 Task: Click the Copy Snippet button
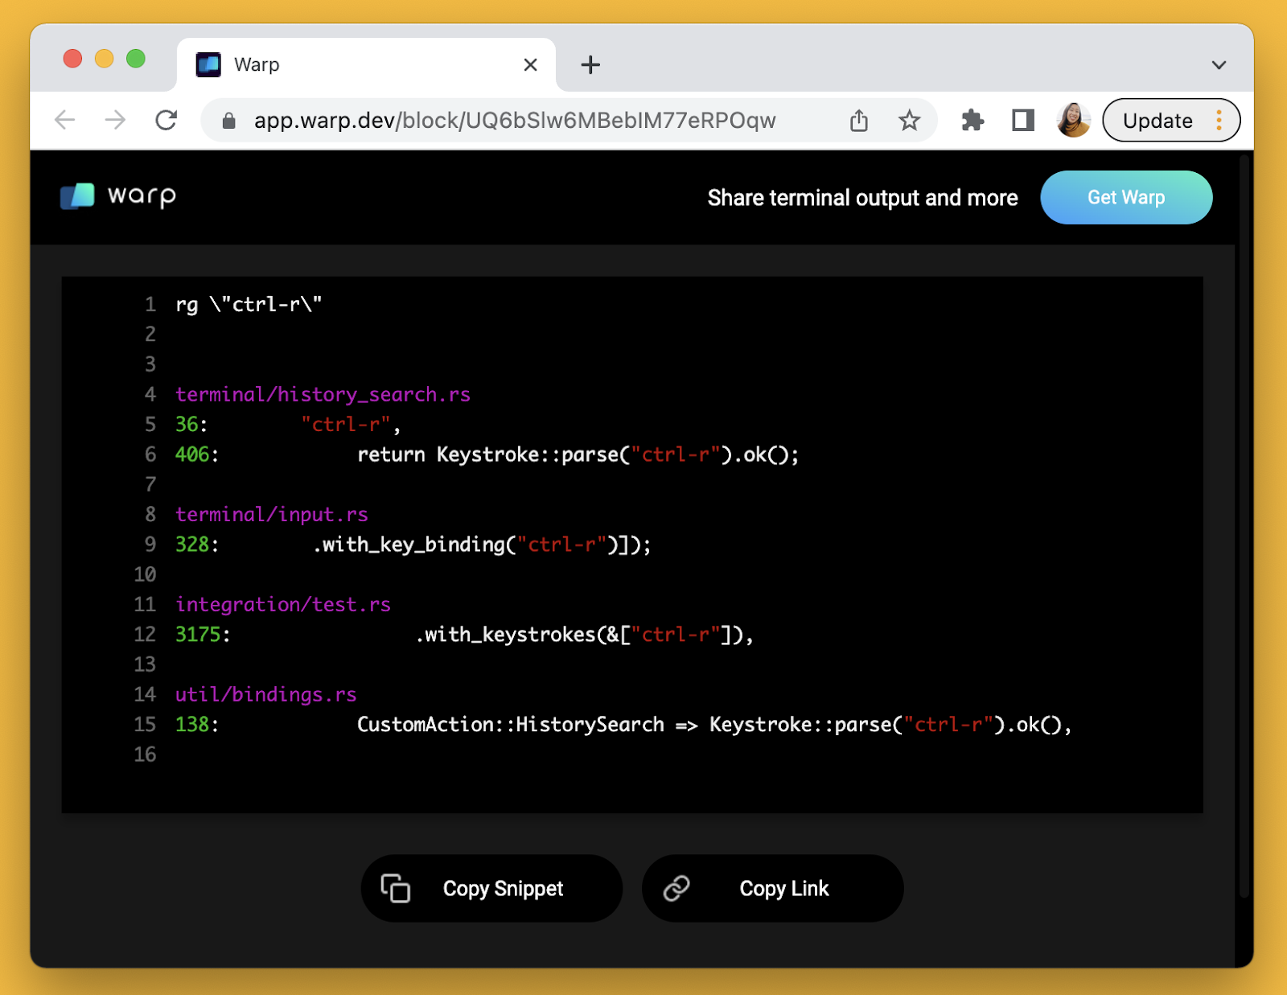[491, 888]
